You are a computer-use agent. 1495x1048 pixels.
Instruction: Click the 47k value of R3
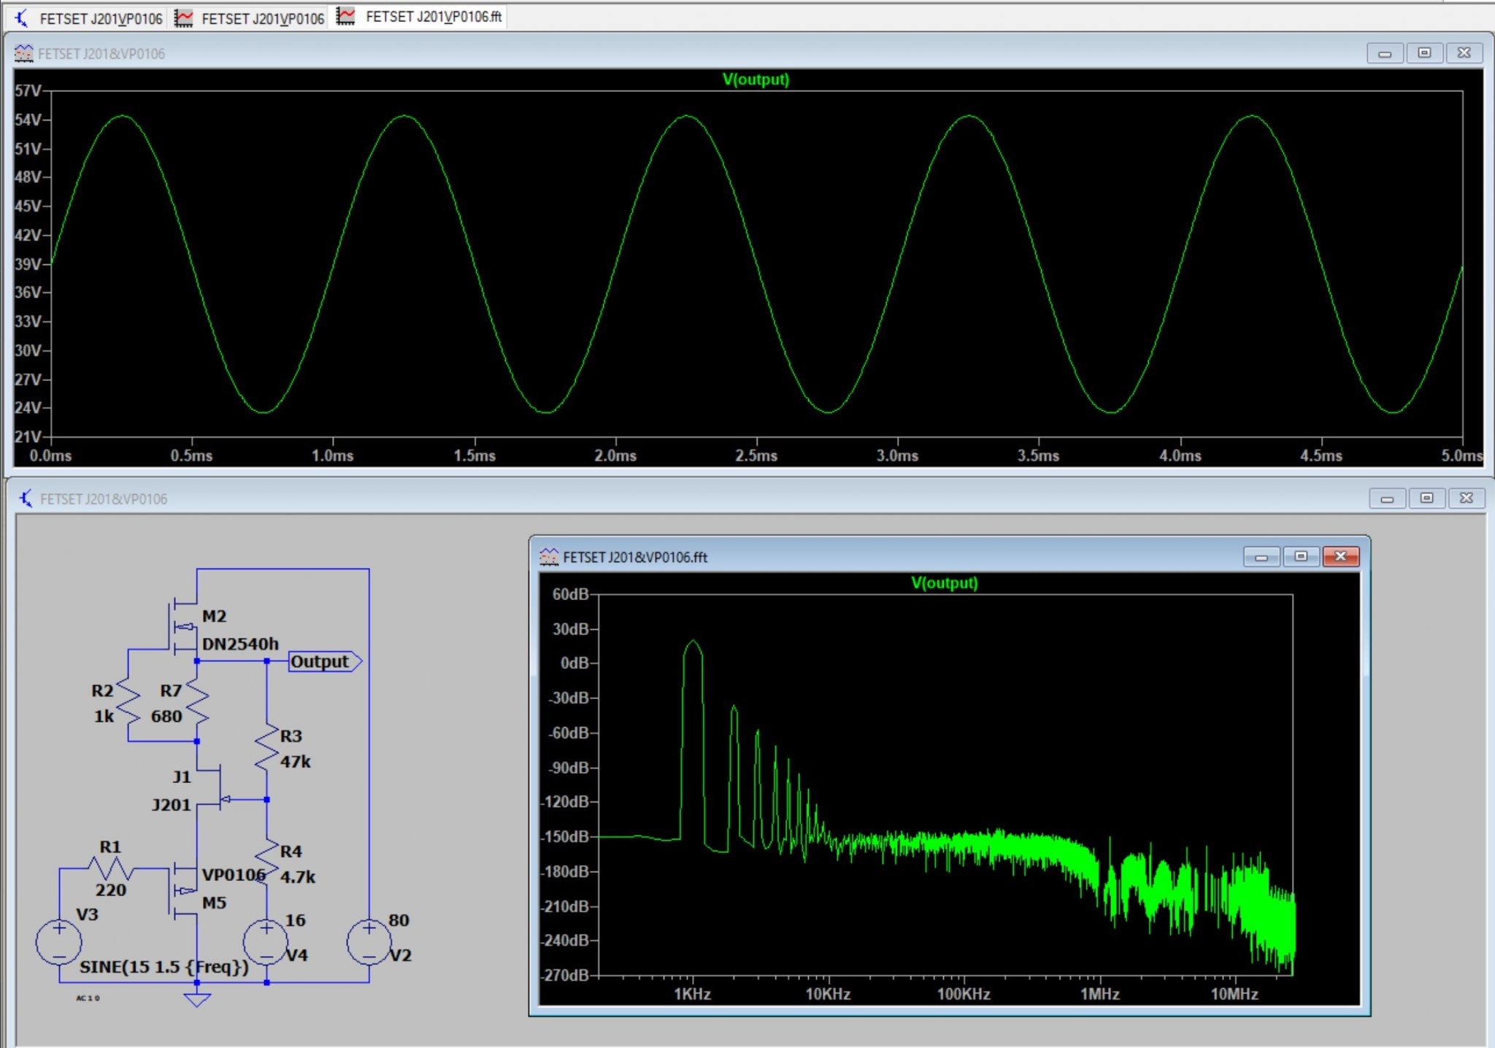coord(296,761)
